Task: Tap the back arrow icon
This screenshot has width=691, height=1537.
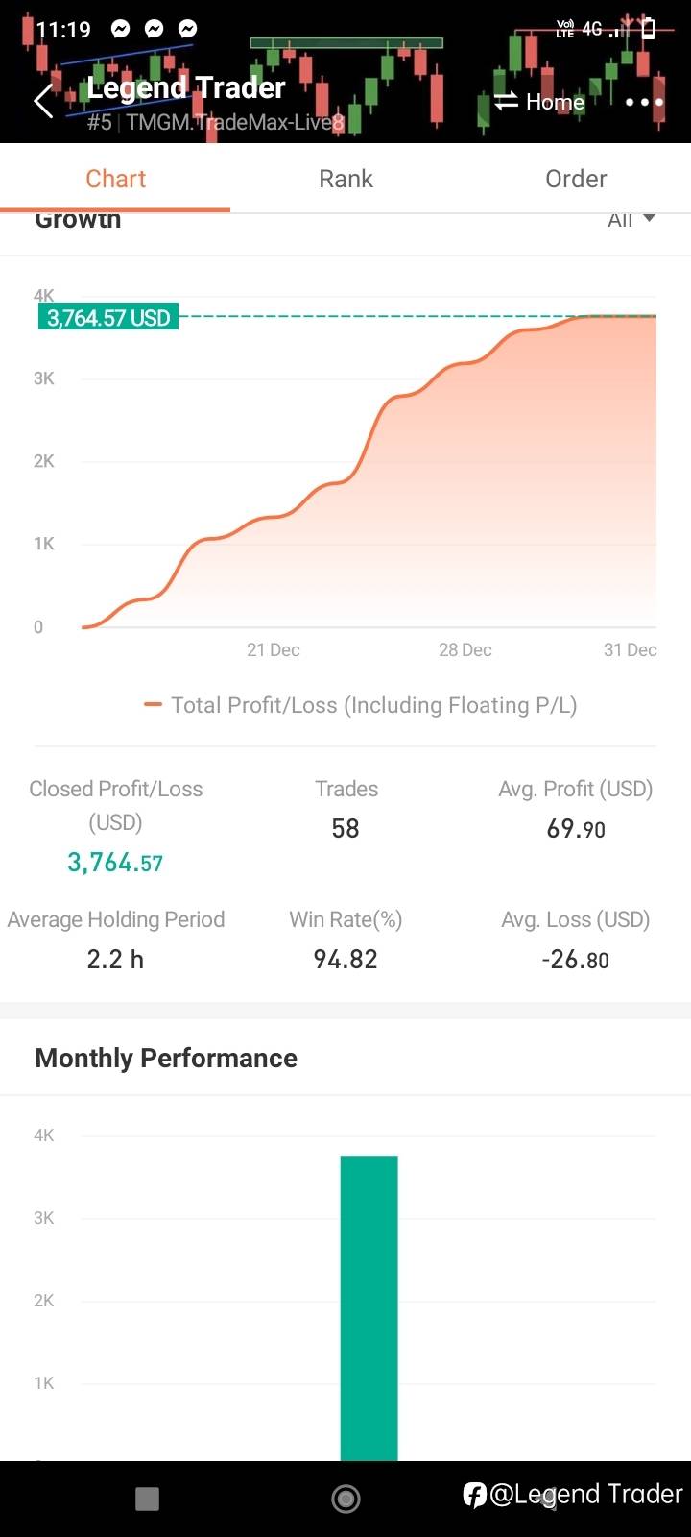Action: [x=43, y=101]
